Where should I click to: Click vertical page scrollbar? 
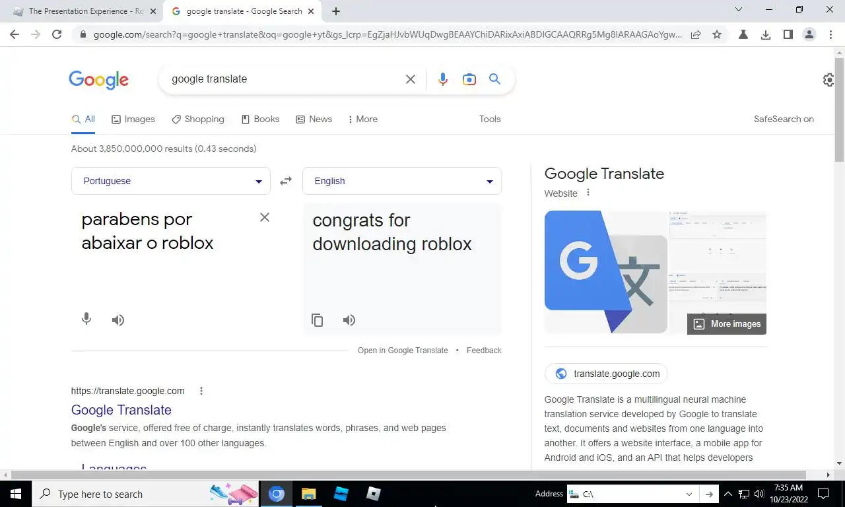[x=839, y=109]
